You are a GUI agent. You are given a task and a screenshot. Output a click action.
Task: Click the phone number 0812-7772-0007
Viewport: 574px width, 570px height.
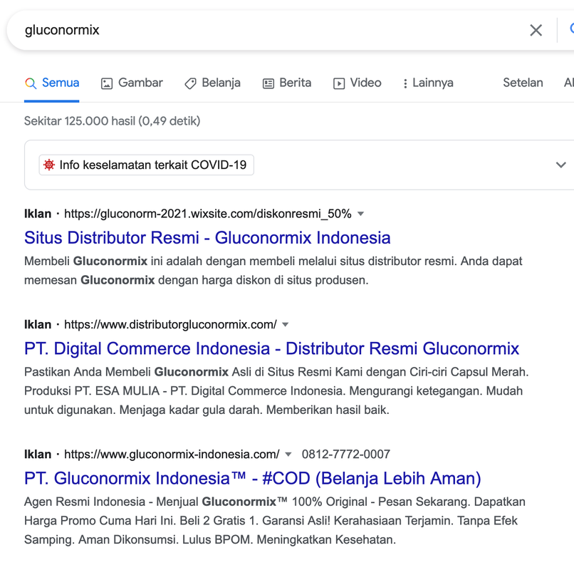point(346,455)
